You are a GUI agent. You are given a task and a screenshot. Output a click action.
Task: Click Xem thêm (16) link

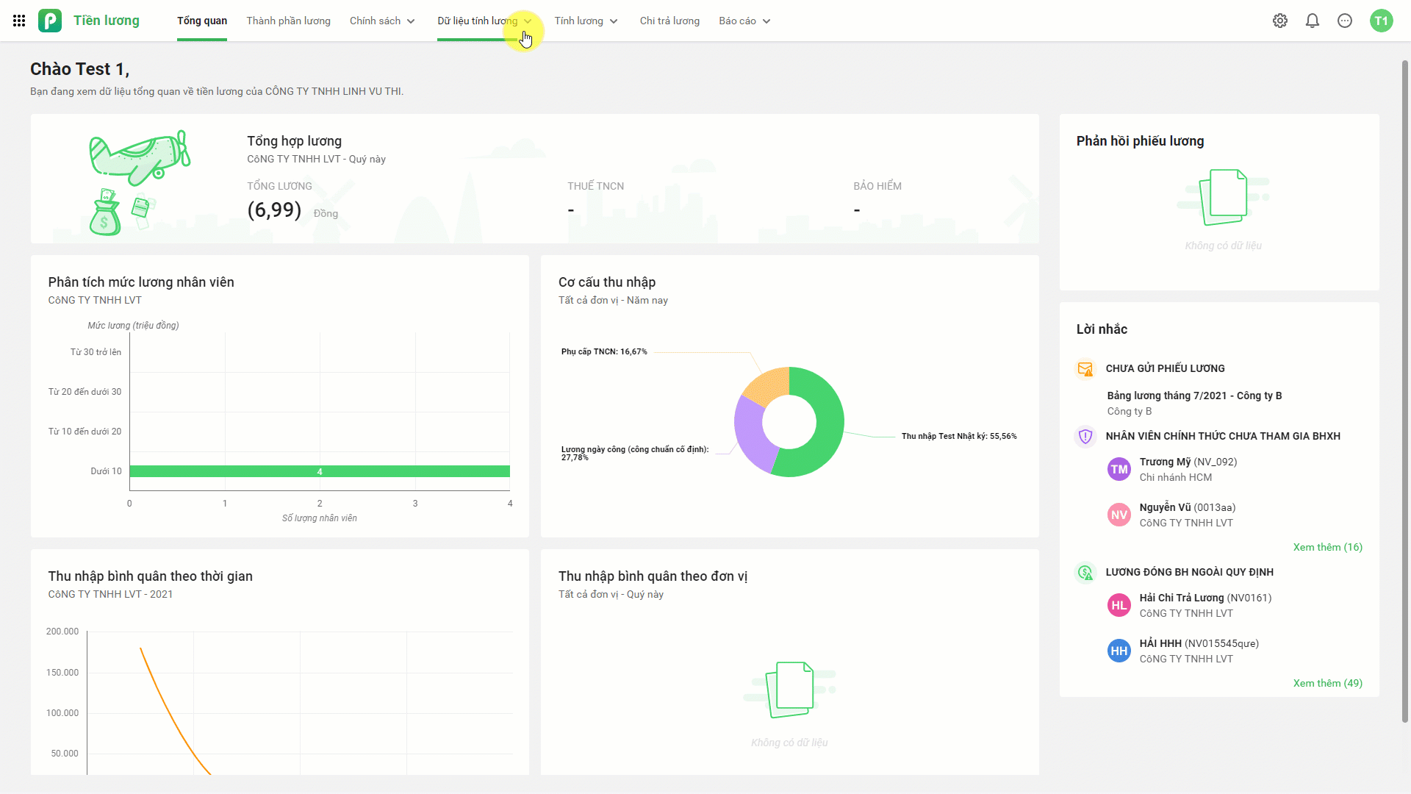[1327, 547]
